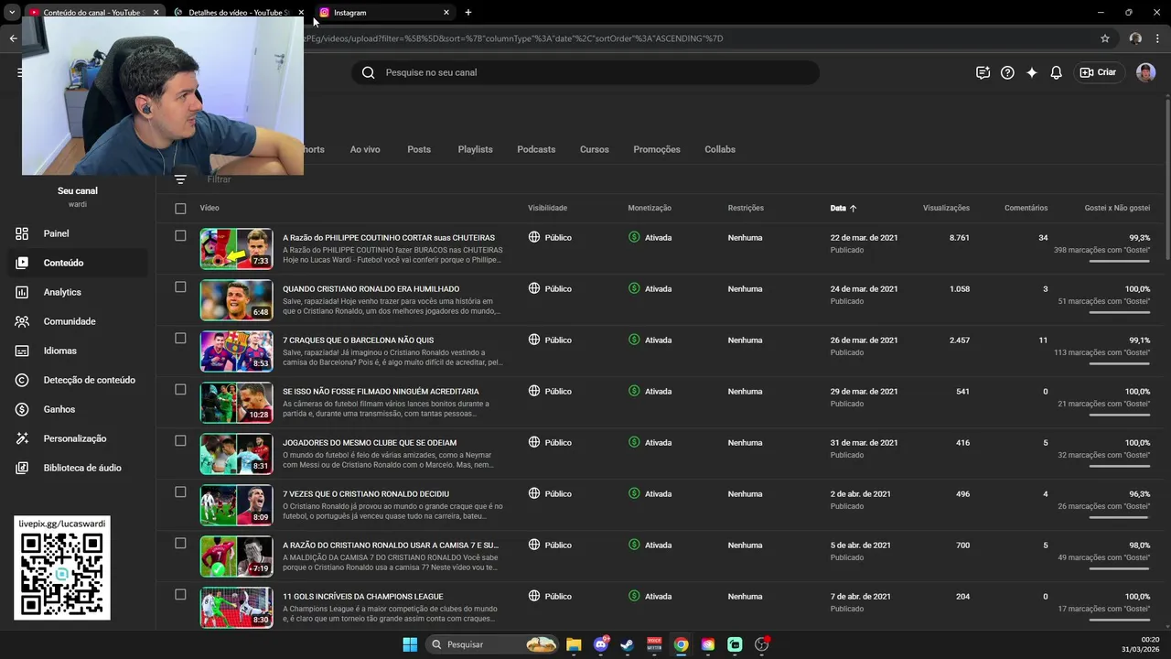
Task: Check 11 GOLS INCRÍVEIS row checkbox
Action: 180,595
